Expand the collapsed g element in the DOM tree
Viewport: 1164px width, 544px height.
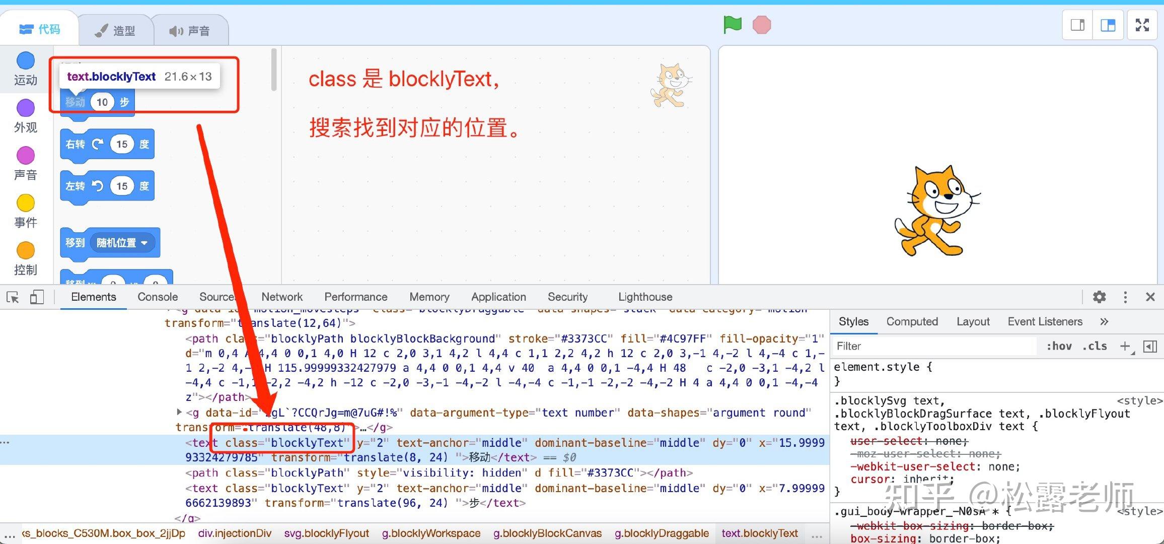(x=180, y=412)
